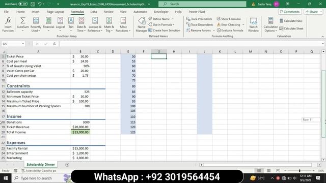Expand the formula bar chevron
The height and width of the screenshot is (183, 326).
(322, 44)
